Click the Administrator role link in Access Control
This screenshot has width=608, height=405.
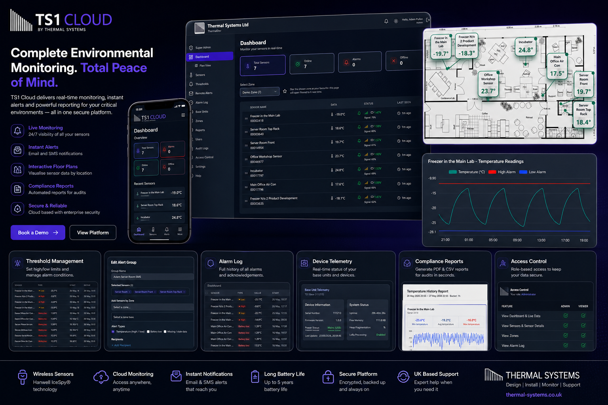coord(528,294)
